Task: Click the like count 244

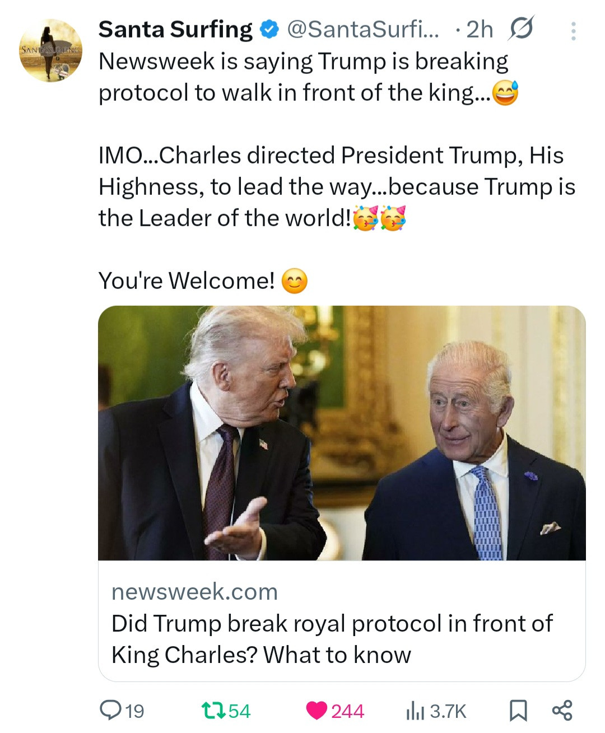Action: point(347,711)
